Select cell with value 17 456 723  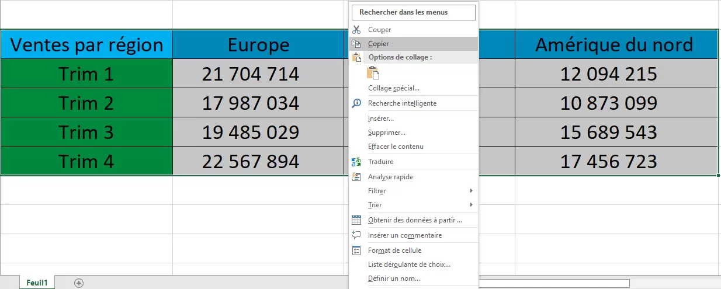pyautogui.click(x=616, y=161)
